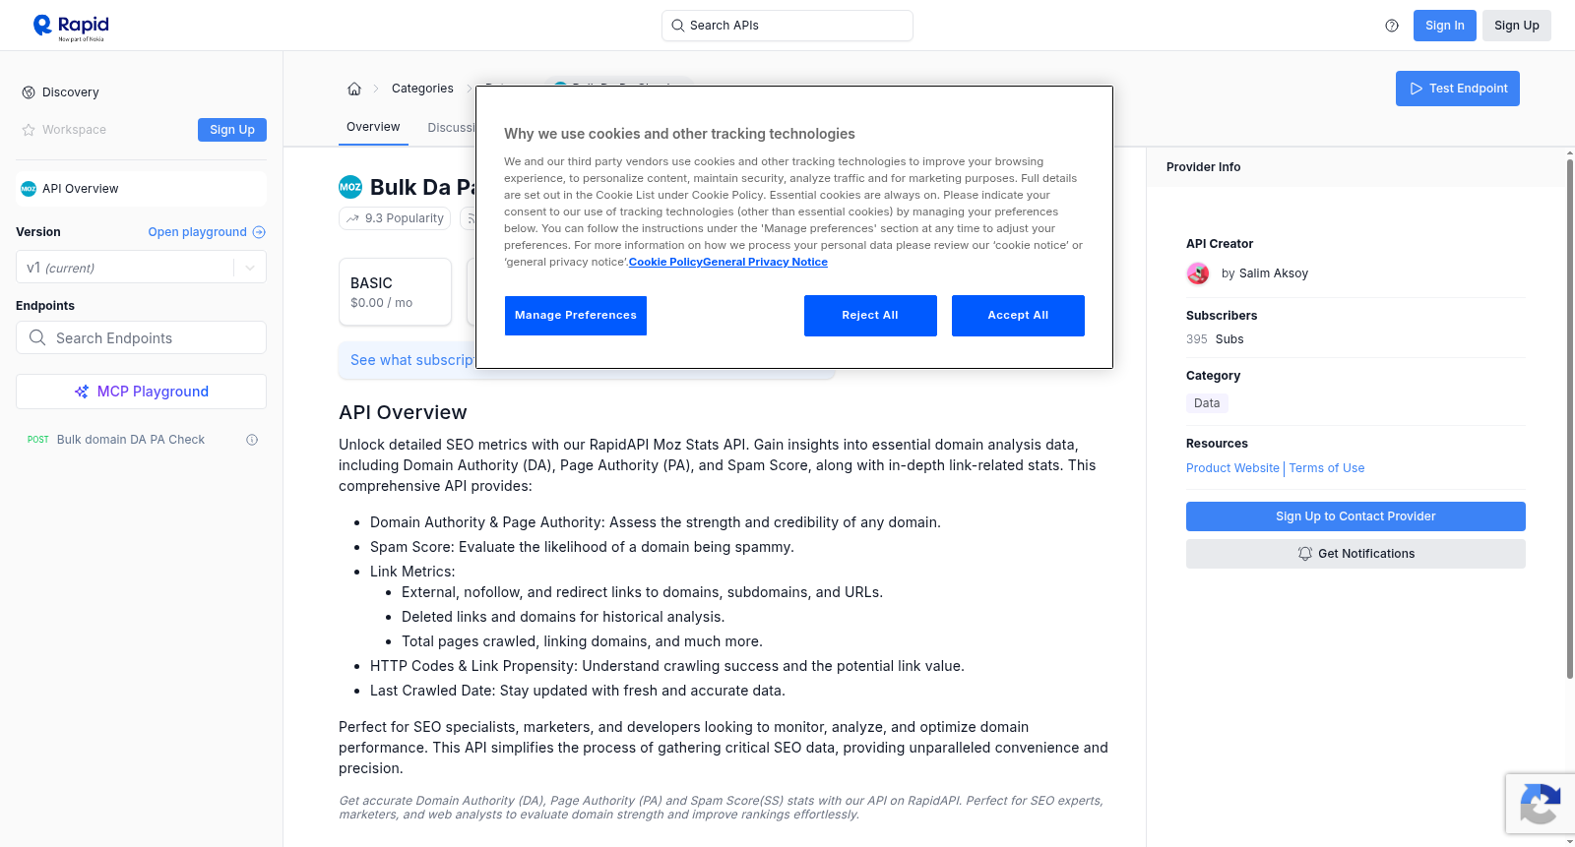Reject All cookies
The width and height of the screenshot is (1575, 847).
pos(870,316)
